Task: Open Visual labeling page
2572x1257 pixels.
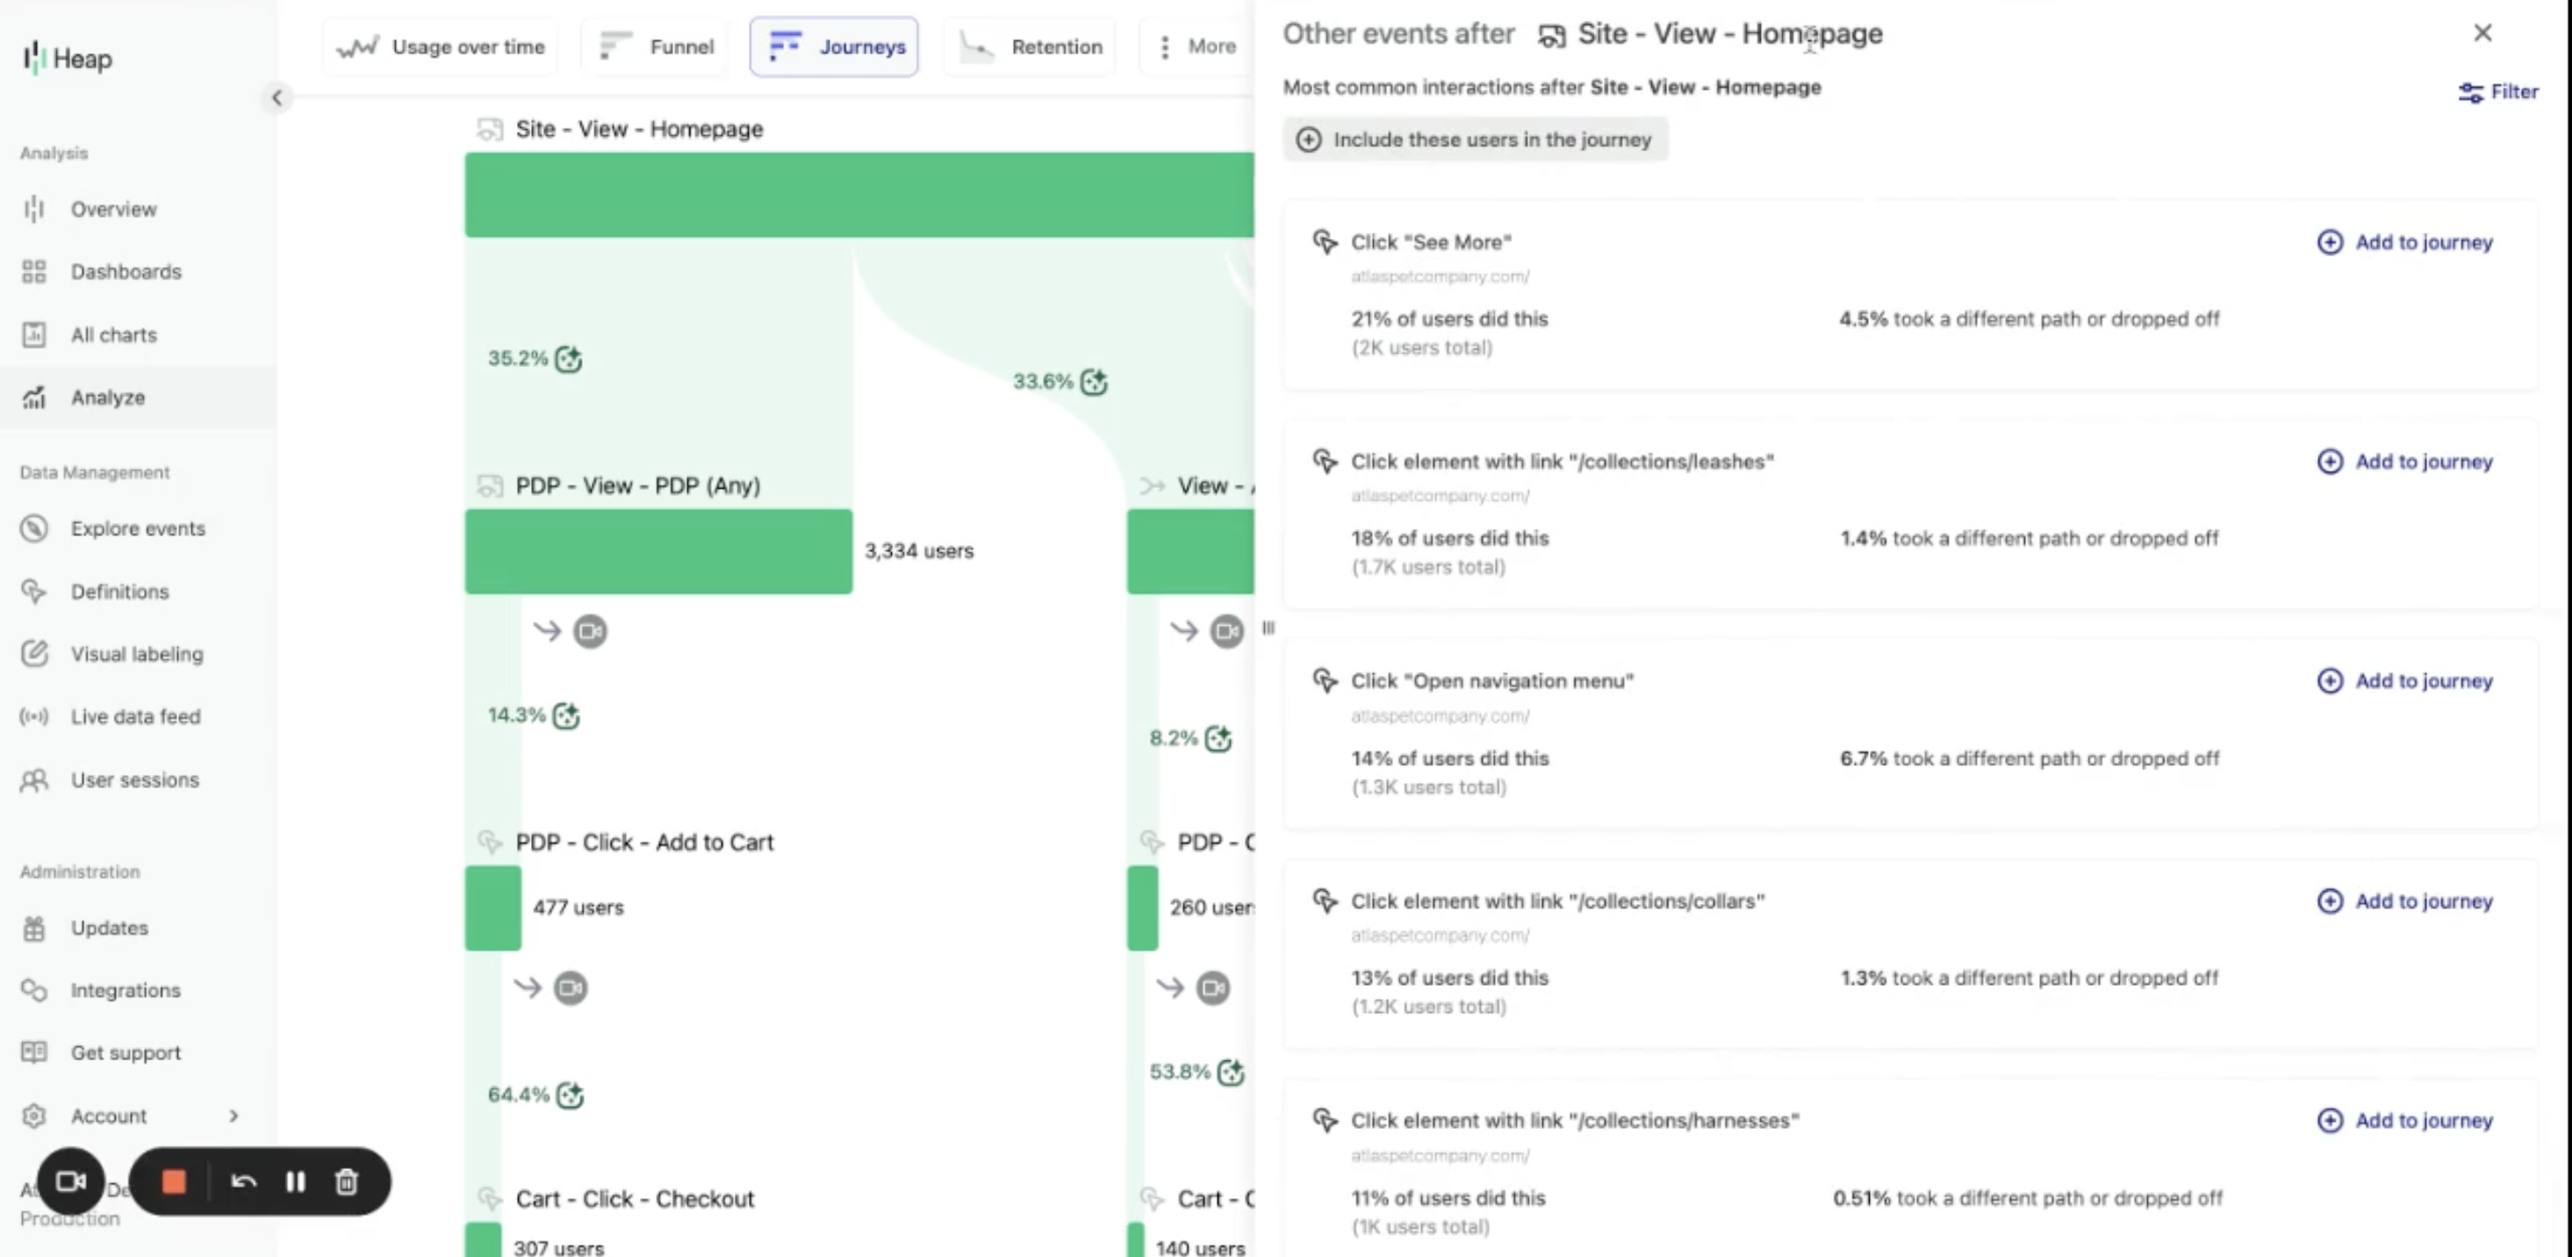Action: [136, 654]
